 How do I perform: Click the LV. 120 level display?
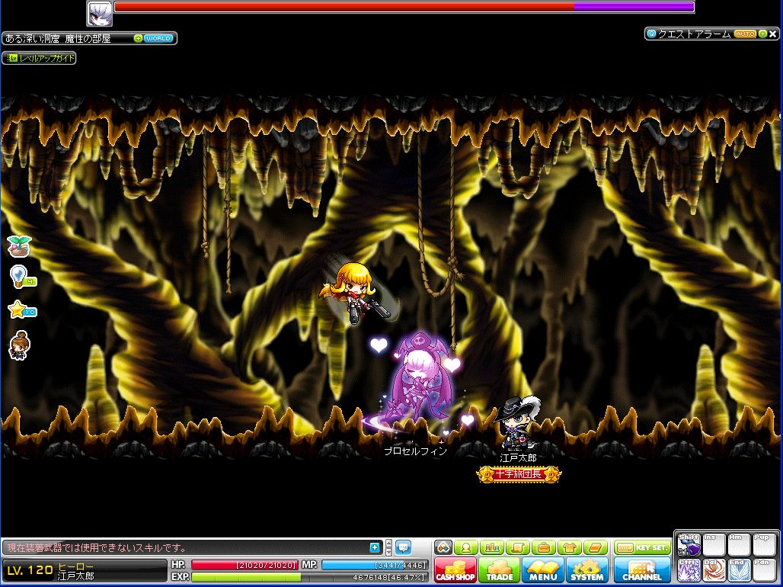[x=30, y=570]
